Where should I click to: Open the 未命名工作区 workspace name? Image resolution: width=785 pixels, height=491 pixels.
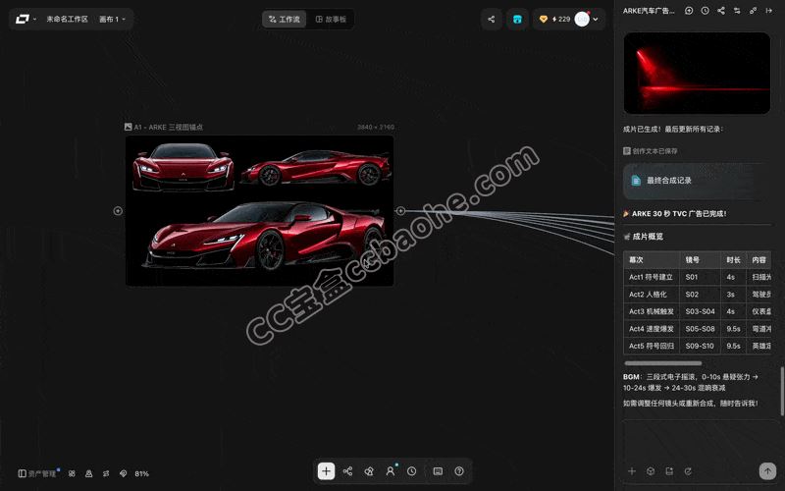pos(67,19)
